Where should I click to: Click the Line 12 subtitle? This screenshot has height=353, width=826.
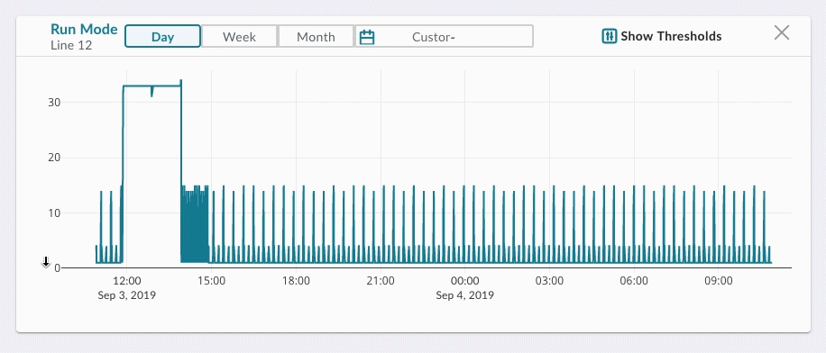pyautogui.click(x=71, y=45)
